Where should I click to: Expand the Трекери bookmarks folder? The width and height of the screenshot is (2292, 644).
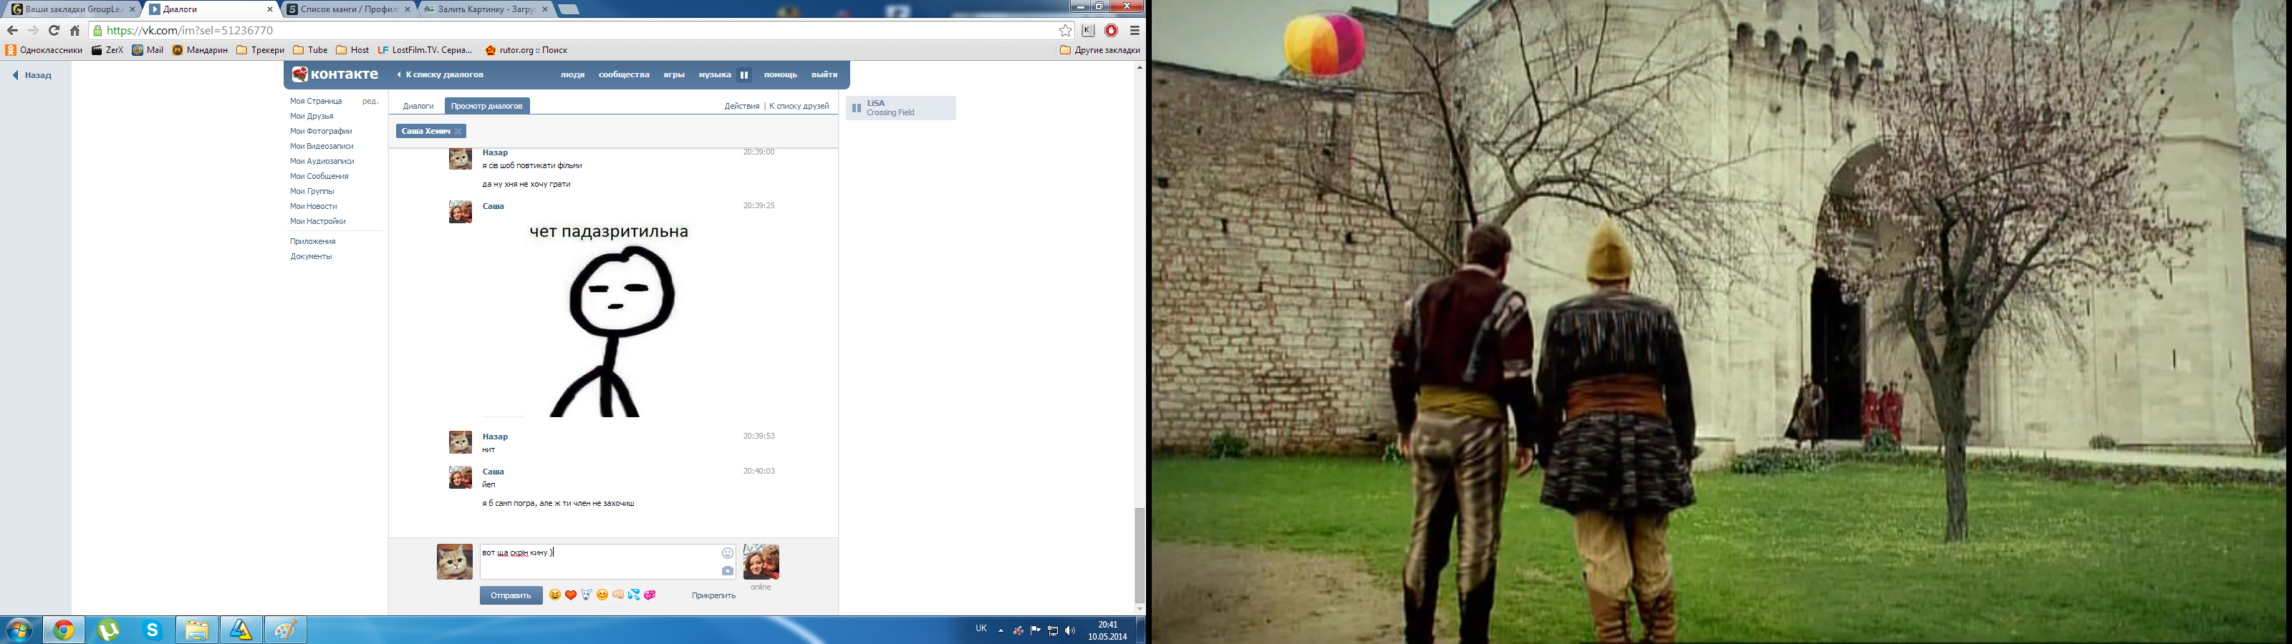pyautogui.click(x=261, y=51)
